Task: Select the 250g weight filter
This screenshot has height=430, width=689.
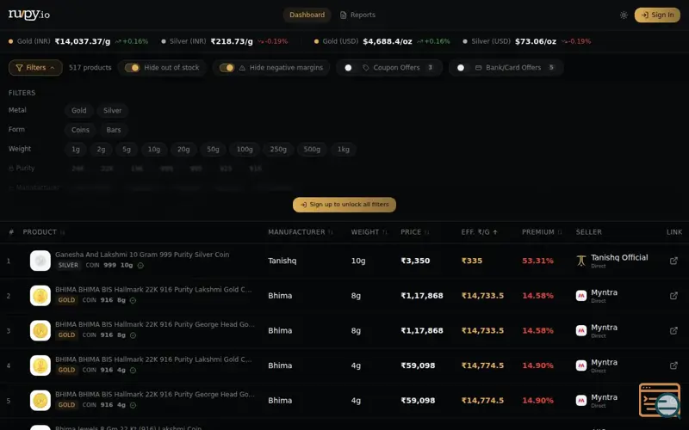Action: 278,149
